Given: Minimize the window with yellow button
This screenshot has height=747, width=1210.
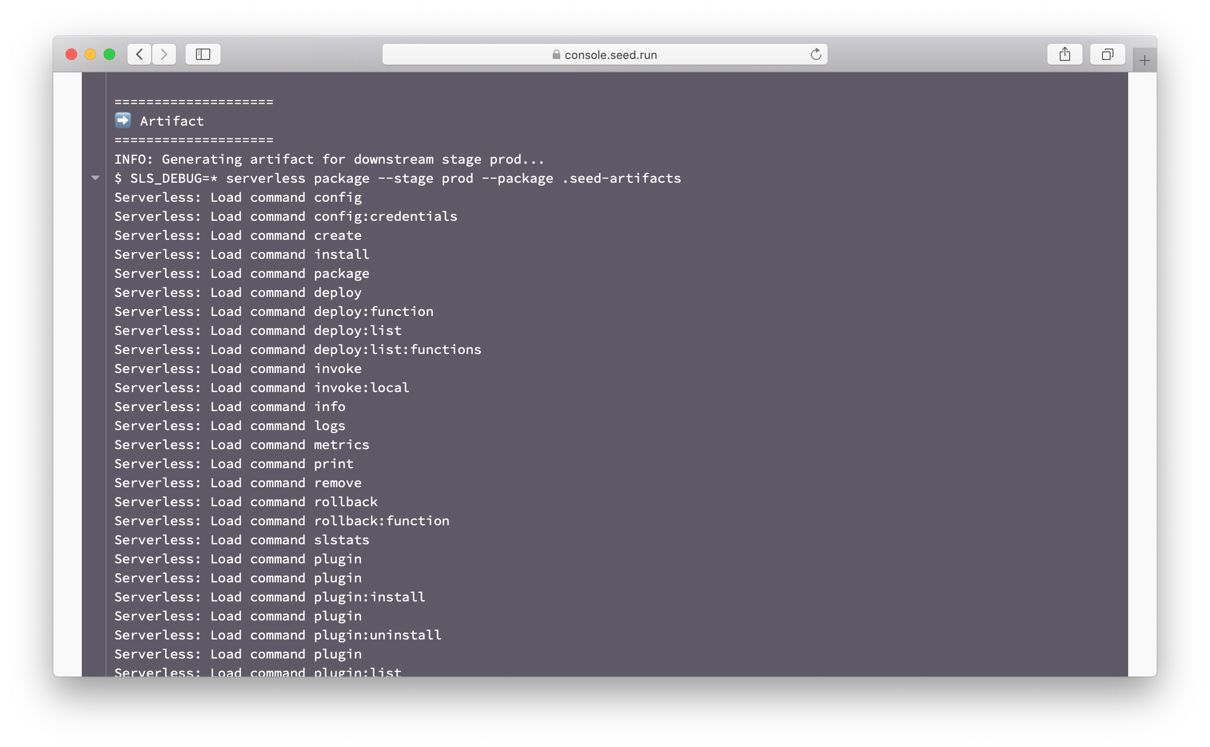Looking at the screenshot, I should (x=90, y=54).
